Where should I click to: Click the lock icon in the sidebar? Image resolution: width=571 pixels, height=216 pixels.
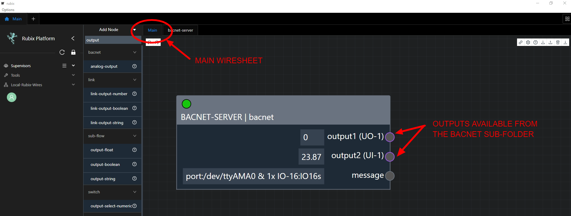point(73,52)
